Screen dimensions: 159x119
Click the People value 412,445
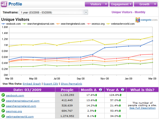[x=67, y=100]
